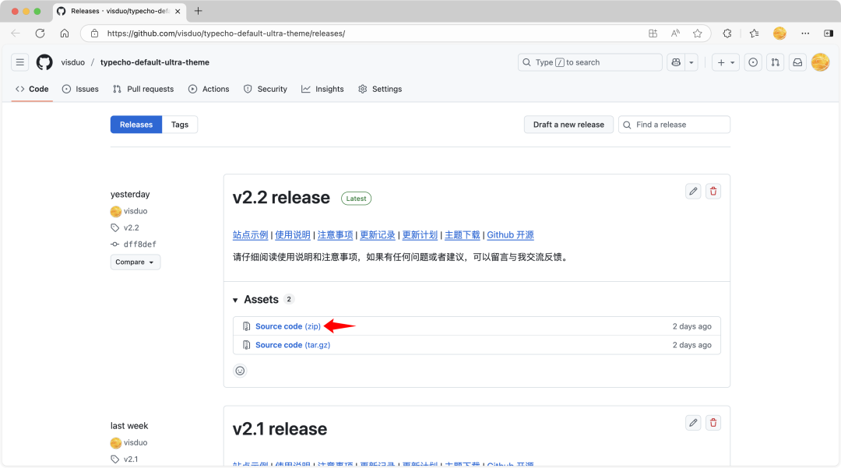Toggle the browser sidebar icon

[829, 33]
